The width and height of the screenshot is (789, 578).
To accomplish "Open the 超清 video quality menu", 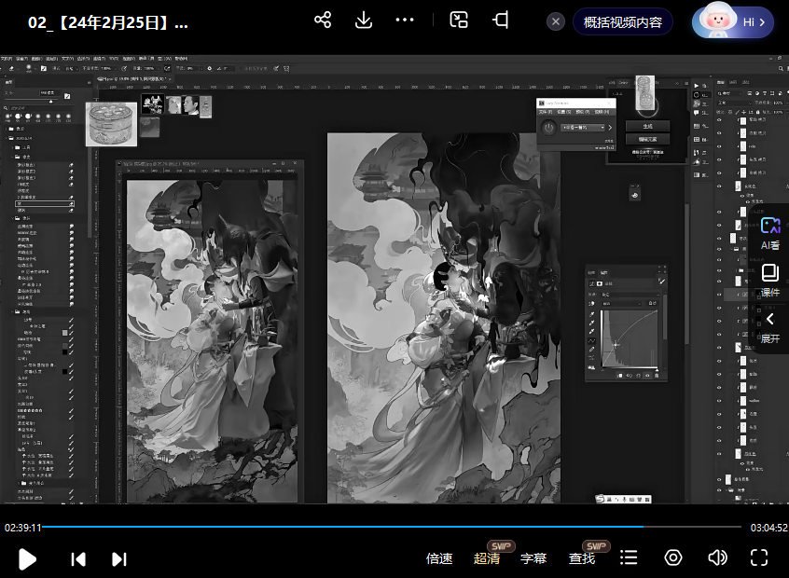I will click(487, 558).
